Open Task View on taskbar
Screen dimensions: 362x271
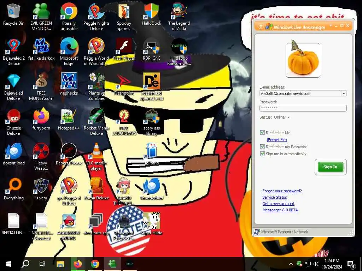pyautogui.click(x=42, y=264)
